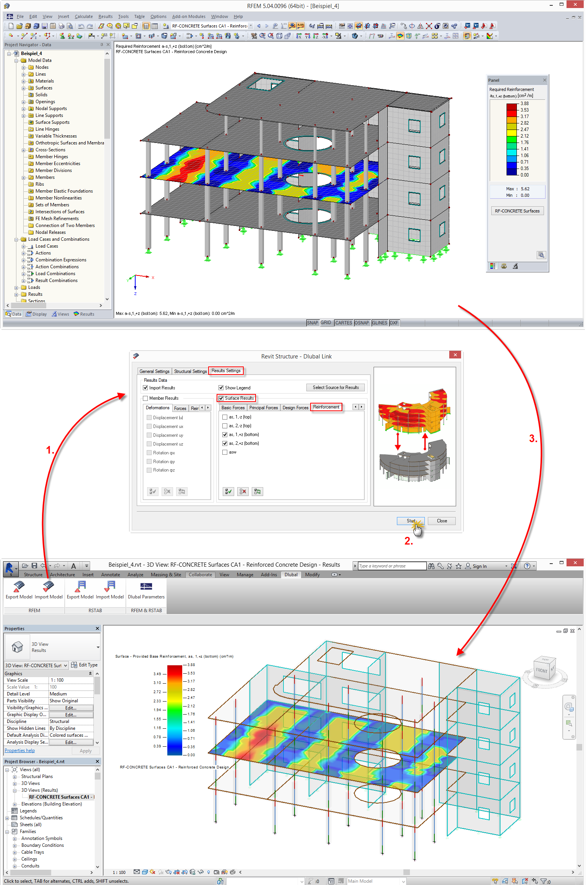Click the View Scale 1:100 field
The width and height of the screenshot is (586, 885).
71,680
